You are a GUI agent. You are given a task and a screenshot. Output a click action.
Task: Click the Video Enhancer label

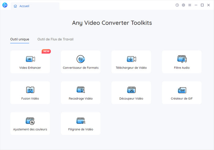point(30,68)
